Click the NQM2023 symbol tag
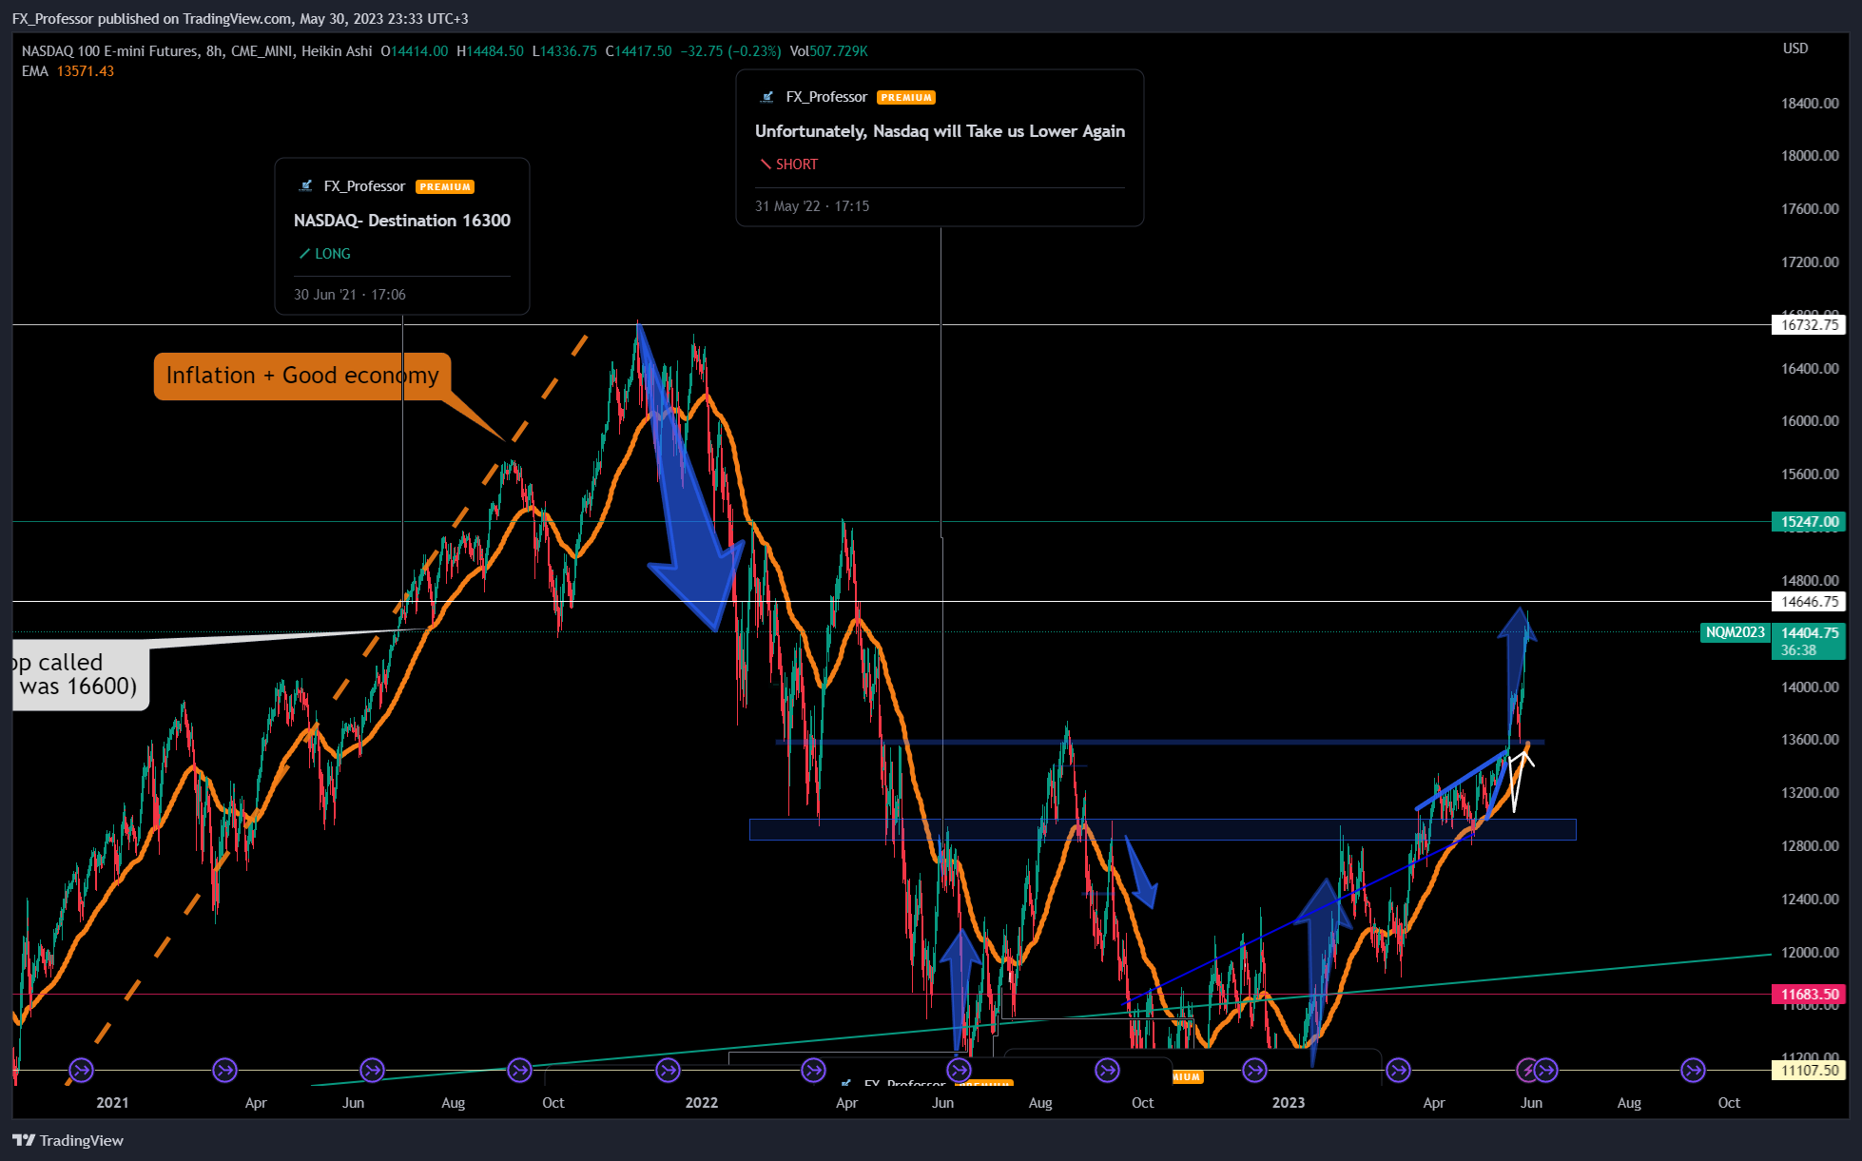Screen dimensions: 1862x1161 pos(1735,632)
